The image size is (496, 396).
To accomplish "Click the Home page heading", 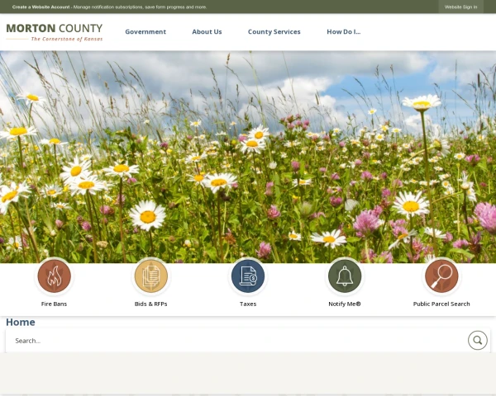I will (21, 322).
